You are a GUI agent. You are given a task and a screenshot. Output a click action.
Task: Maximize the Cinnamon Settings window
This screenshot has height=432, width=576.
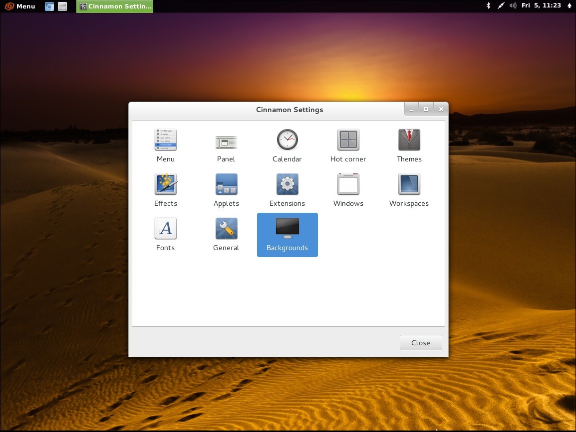pos(426,109)
